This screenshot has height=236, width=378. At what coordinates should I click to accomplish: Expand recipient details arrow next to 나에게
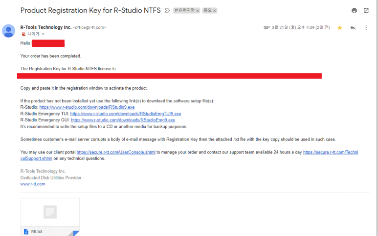(x=43, y=34)
